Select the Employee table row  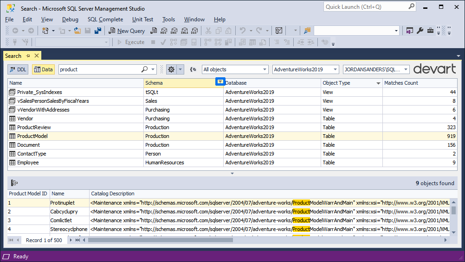[x=232, y=162]
